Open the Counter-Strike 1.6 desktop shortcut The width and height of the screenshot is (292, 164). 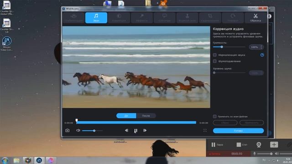7,26
